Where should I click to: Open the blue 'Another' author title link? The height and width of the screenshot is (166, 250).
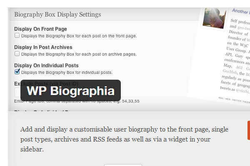pos(241,11)
